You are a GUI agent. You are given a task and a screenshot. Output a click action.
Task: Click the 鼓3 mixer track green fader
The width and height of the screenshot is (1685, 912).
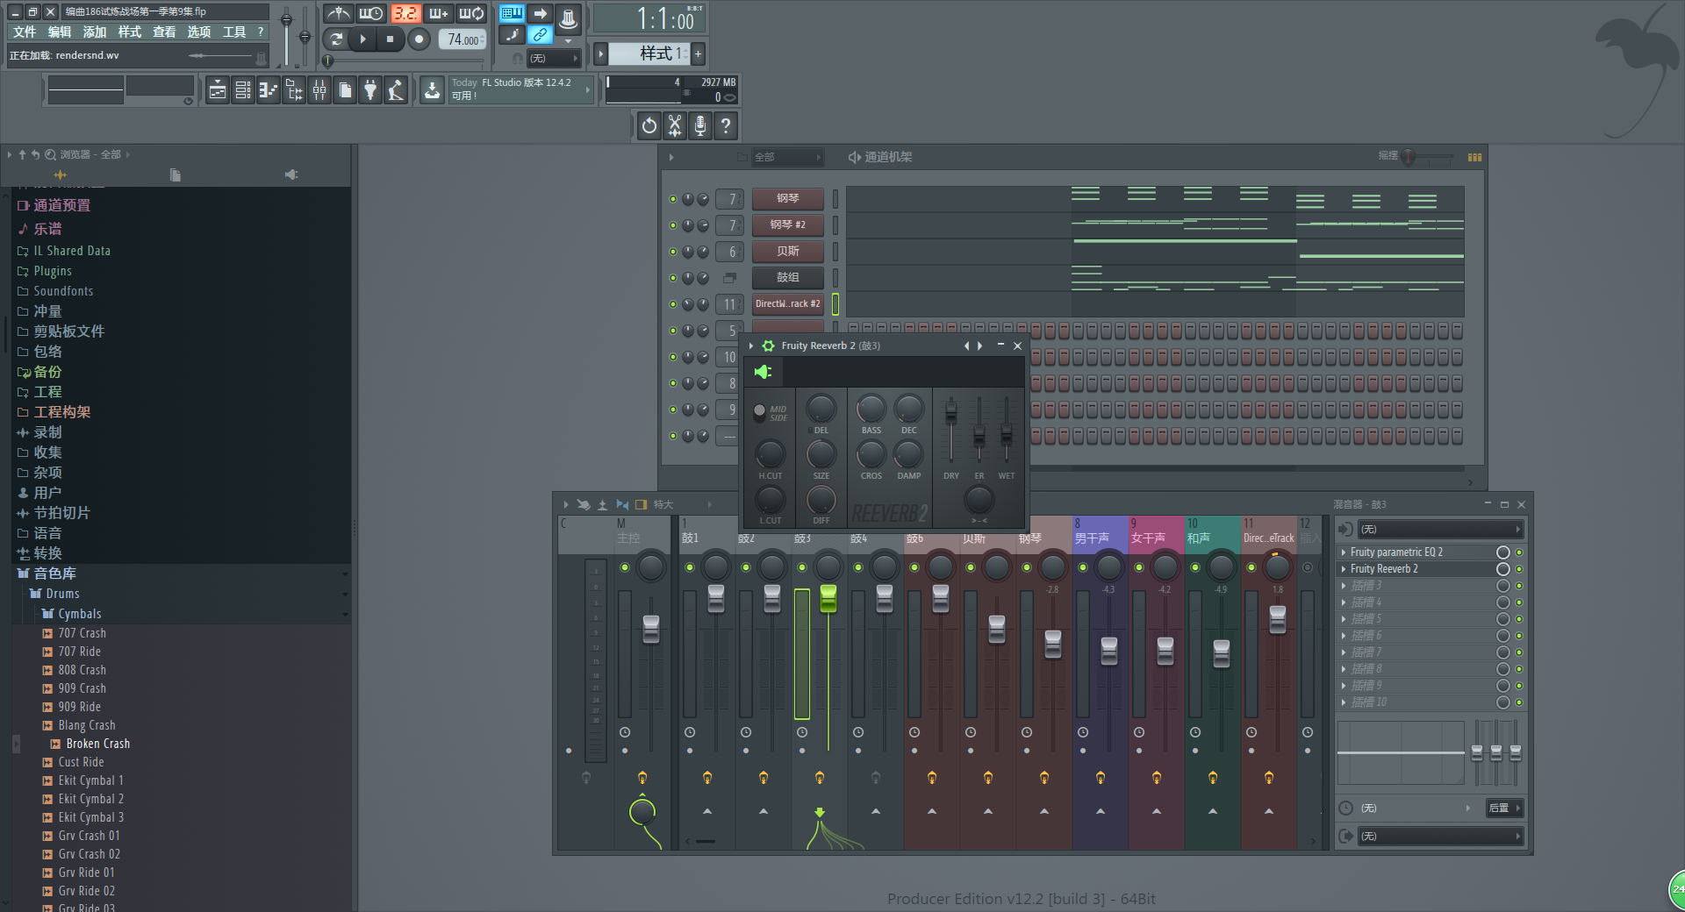[828, 598]
